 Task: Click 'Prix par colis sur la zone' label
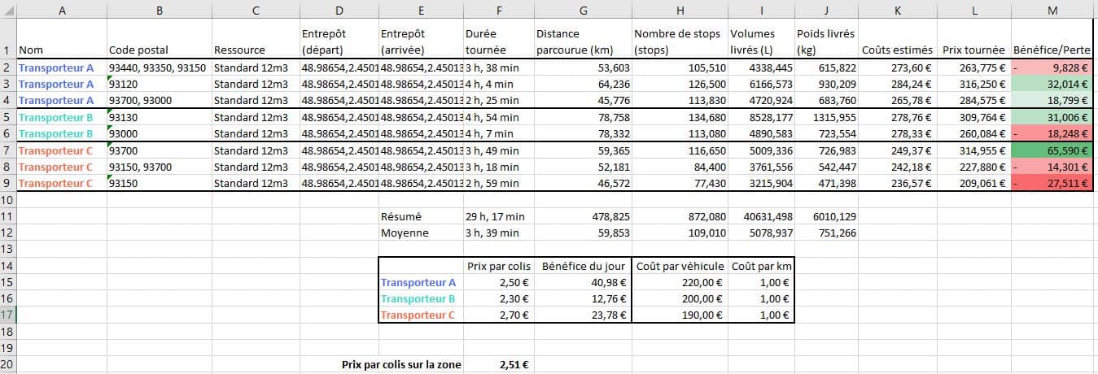tap(401, 364)
